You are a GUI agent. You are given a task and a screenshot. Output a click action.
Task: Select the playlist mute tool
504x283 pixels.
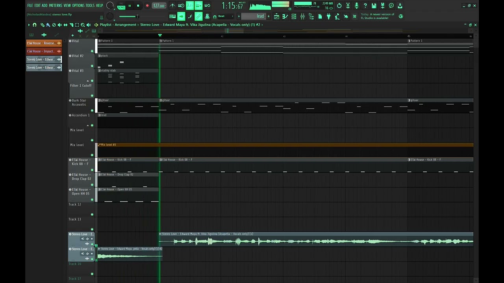tap(59, 25)
